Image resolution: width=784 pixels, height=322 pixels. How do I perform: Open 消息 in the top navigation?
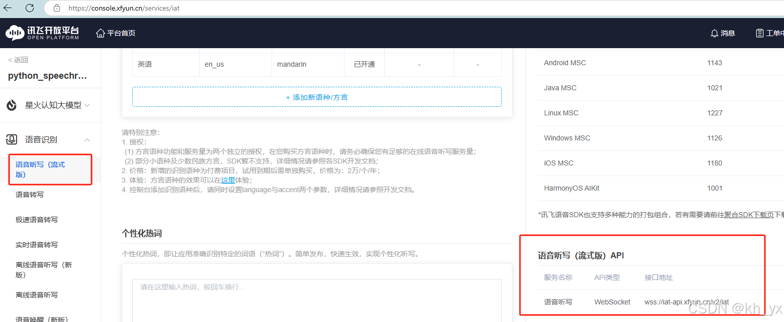pyautogui.click(x=728, y=33)
